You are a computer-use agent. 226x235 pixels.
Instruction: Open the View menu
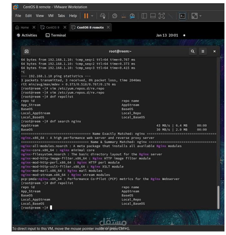click(40, 16)
